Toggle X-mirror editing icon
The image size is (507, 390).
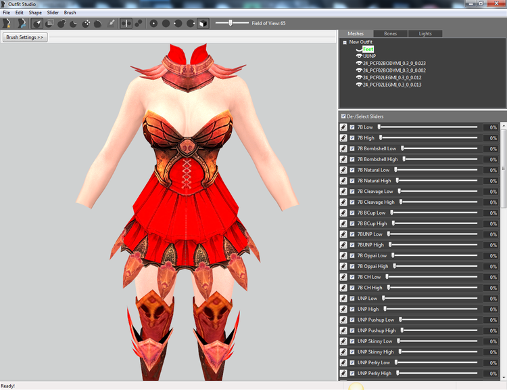[x=126, y=23]
